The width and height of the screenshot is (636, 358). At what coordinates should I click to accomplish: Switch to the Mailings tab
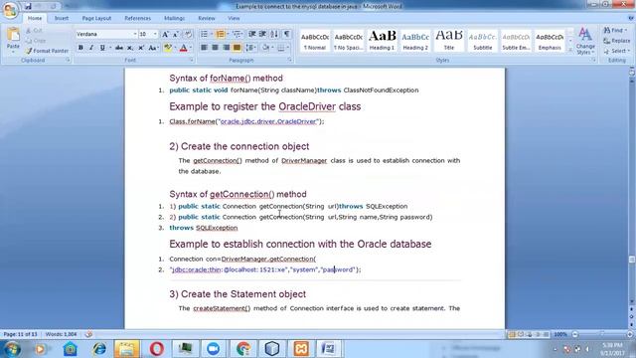click(x=175, y=18)
